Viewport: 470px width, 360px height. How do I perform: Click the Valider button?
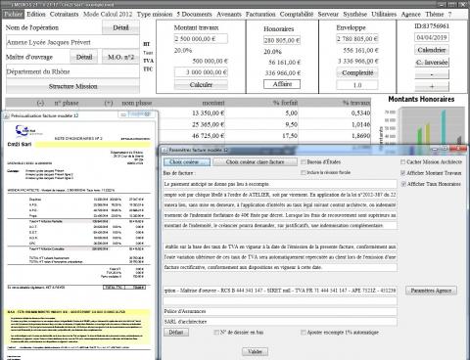point(255,352)
